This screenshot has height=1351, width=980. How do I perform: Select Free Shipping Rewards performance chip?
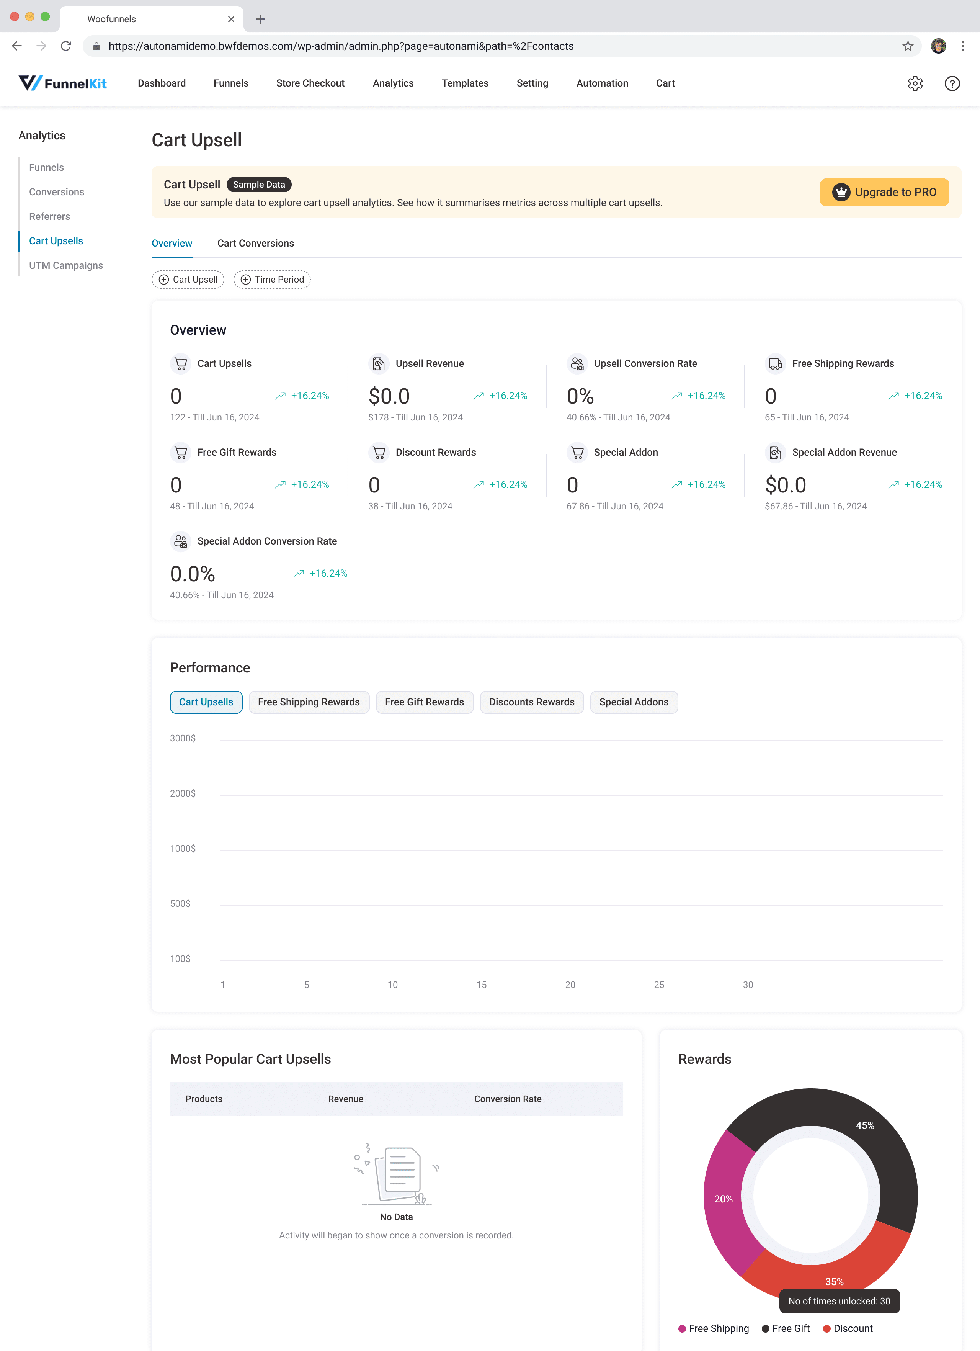click(x=309, y=702)
